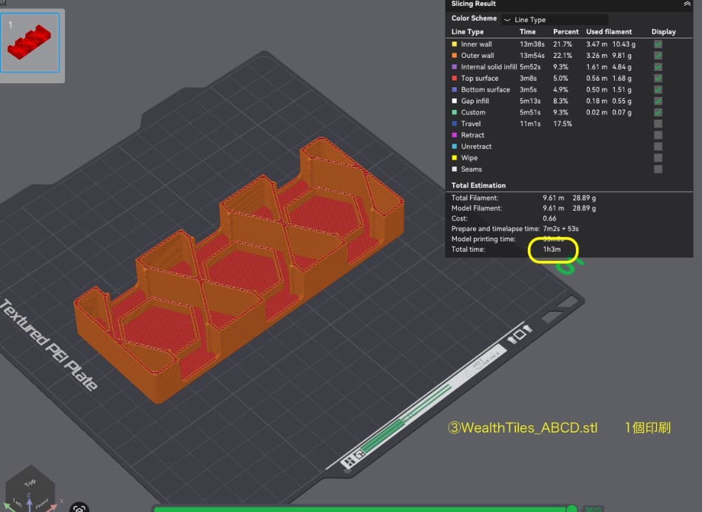Image resolution: width=702 pixels, height=512 pixels.
Task: Click the camera view icon near view cube
Action: click(x=79, y=508)
